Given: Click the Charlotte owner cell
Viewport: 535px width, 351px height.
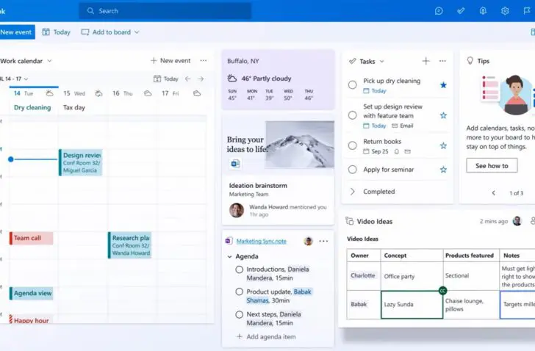Looking at the screenshot, I should coord(363,275).
